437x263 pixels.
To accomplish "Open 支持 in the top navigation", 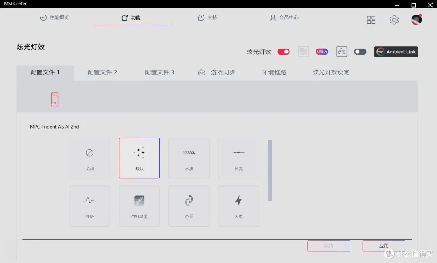I will click(208, 17).
